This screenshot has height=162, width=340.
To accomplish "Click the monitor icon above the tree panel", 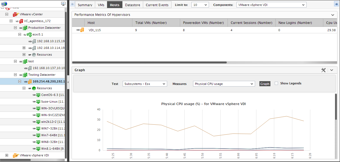I will [63, 4].
